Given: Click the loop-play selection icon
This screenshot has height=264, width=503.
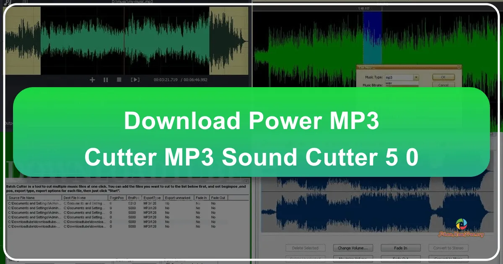Looking at the screenshot, I should (135, 80).
